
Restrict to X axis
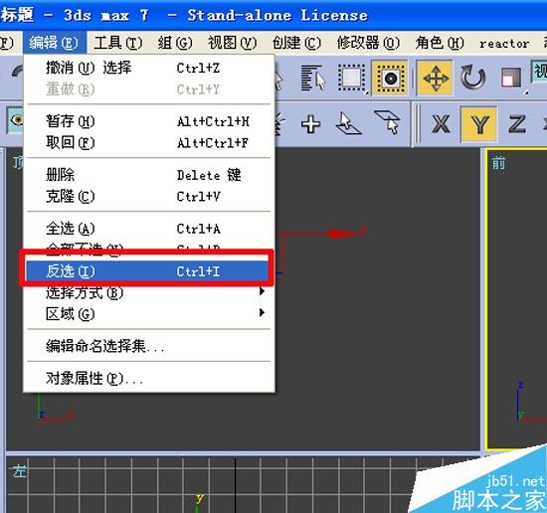click(441, 124)
